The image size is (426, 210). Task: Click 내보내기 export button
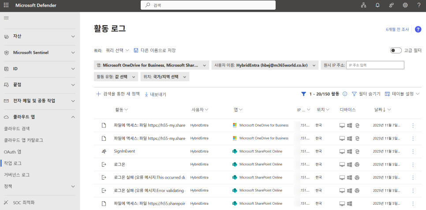[x=155, y=94]
